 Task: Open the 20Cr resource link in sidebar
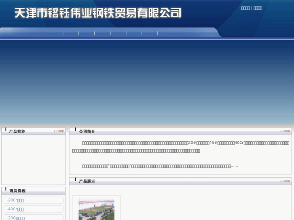[x=15, y=200]
